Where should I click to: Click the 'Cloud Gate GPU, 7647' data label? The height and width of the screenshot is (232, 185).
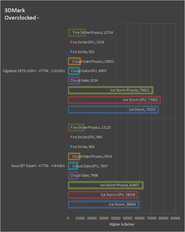coord(90,166)
